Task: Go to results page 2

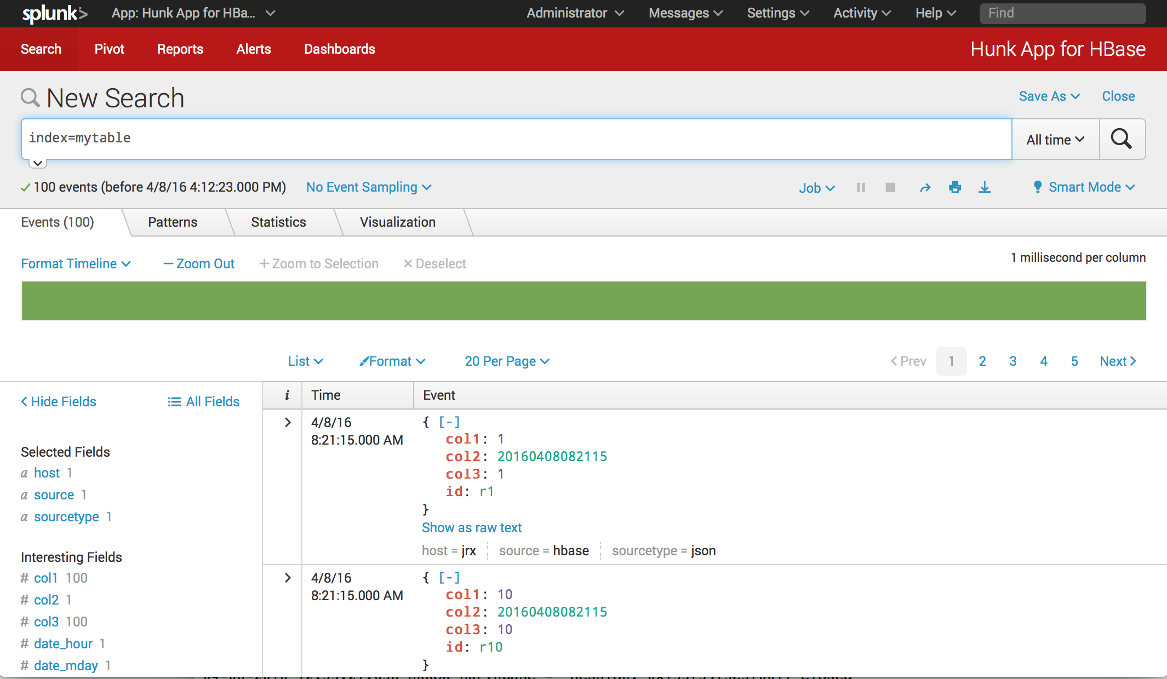Action: tap(982, 361)
